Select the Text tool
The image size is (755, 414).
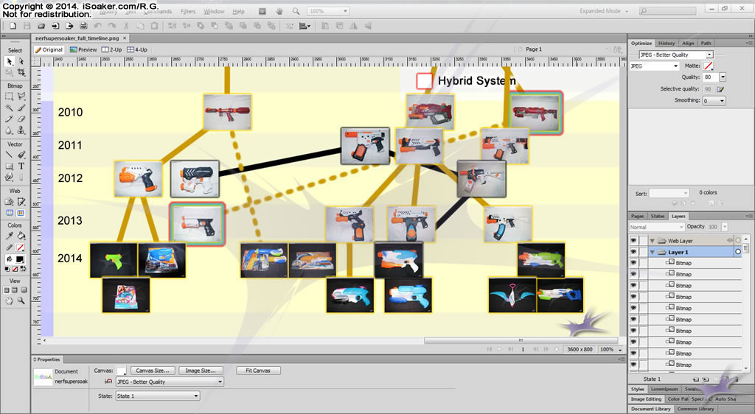pos(21,166)
